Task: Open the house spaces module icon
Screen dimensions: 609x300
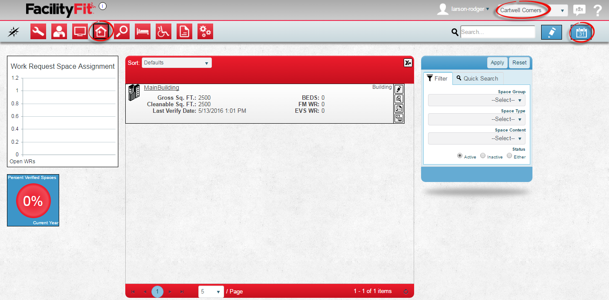Action: (101, 32)
